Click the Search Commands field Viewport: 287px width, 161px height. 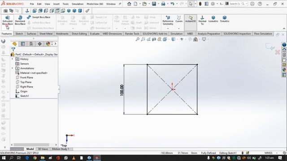235,4
